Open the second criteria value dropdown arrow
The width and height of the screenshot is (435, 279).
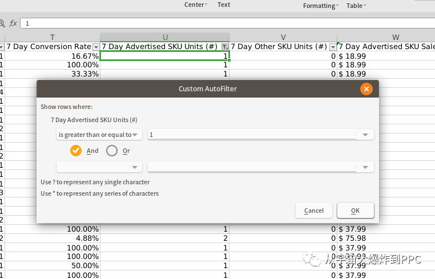(x=365, y=167)
